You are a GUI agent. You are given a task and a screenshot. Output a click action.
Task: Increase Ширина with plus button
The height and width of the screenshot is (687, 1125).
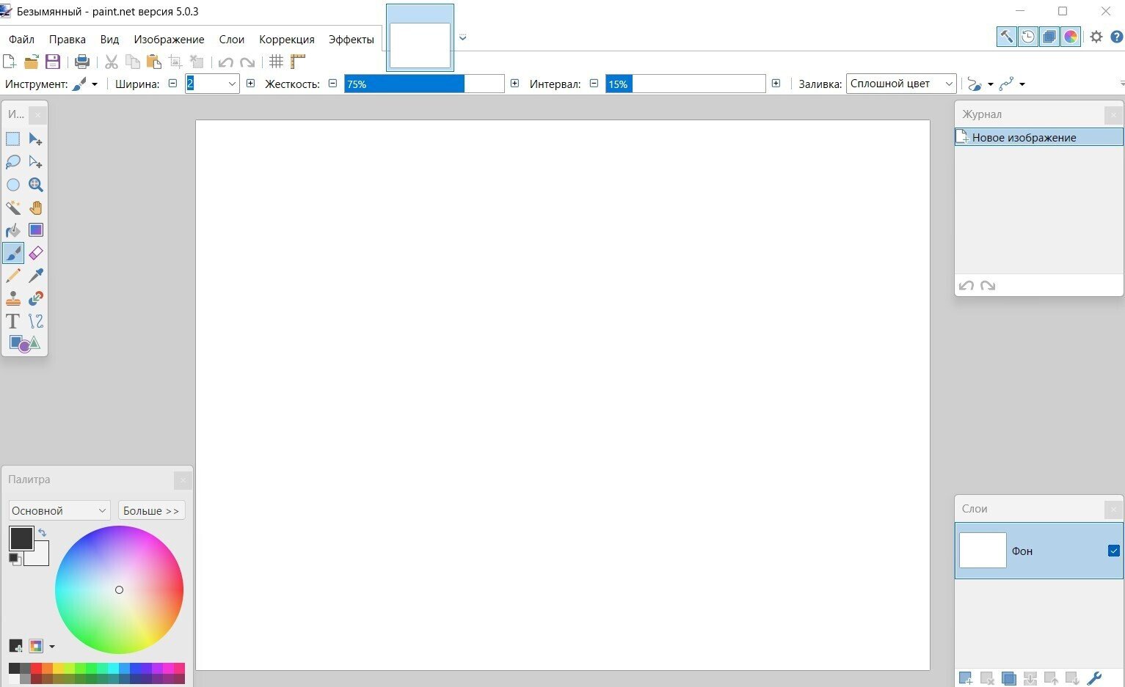(250, 84)
